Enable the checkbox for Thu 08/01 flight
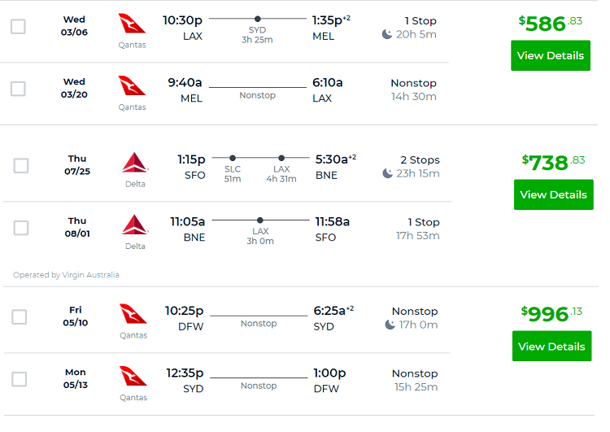This screenshot has height=432, width=610. click(21, 228)
